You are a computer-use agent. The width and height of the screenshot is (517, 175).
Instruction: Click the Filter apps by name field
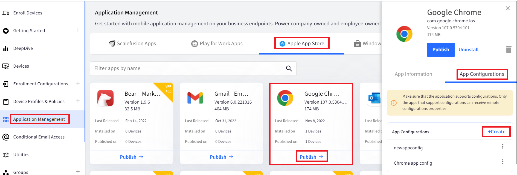(193, 68)
